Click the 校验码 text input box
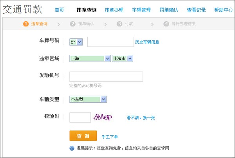Viewport: 235px width, 158px height. click(80, 117)
